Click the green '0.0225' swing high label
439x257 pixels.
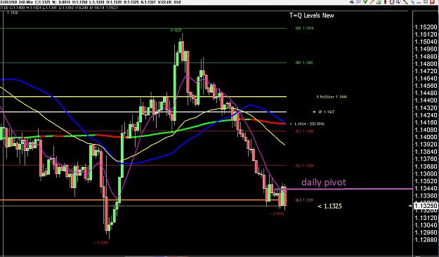pyautogui.click(x=176, y=30)
